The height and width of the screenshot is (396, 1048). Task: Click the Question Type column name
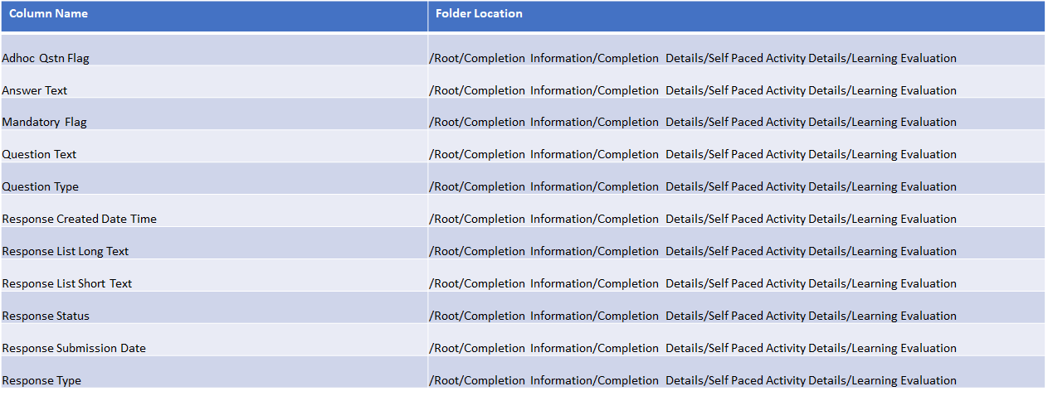[x=41, y=187]
